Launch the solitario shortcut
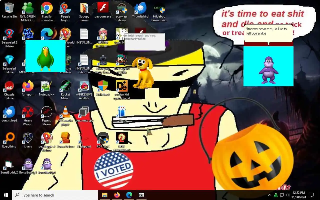The height and width of the screenshot is (200, 320). [x=122, y=114]
